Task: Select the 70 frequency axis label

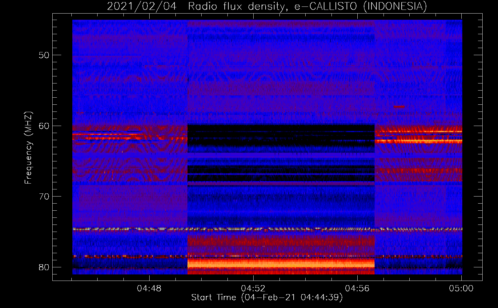Action: point(44,197)
